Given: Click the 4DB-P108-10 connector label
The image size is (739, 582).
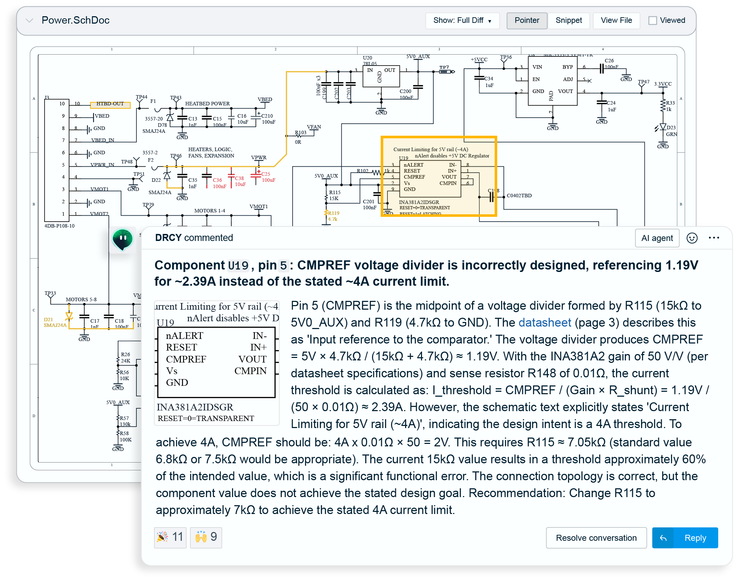Looking at the screenshot, I should point(60,226).
